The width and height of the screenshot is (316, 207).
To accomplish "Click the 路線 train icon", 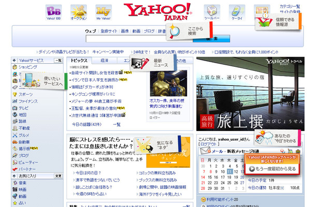I will pos(15,121).
